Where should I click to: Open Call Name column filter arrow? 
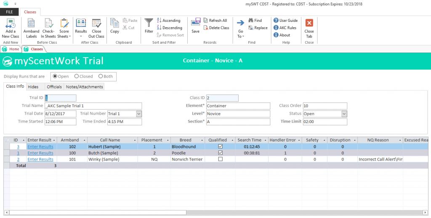(135, 140)
